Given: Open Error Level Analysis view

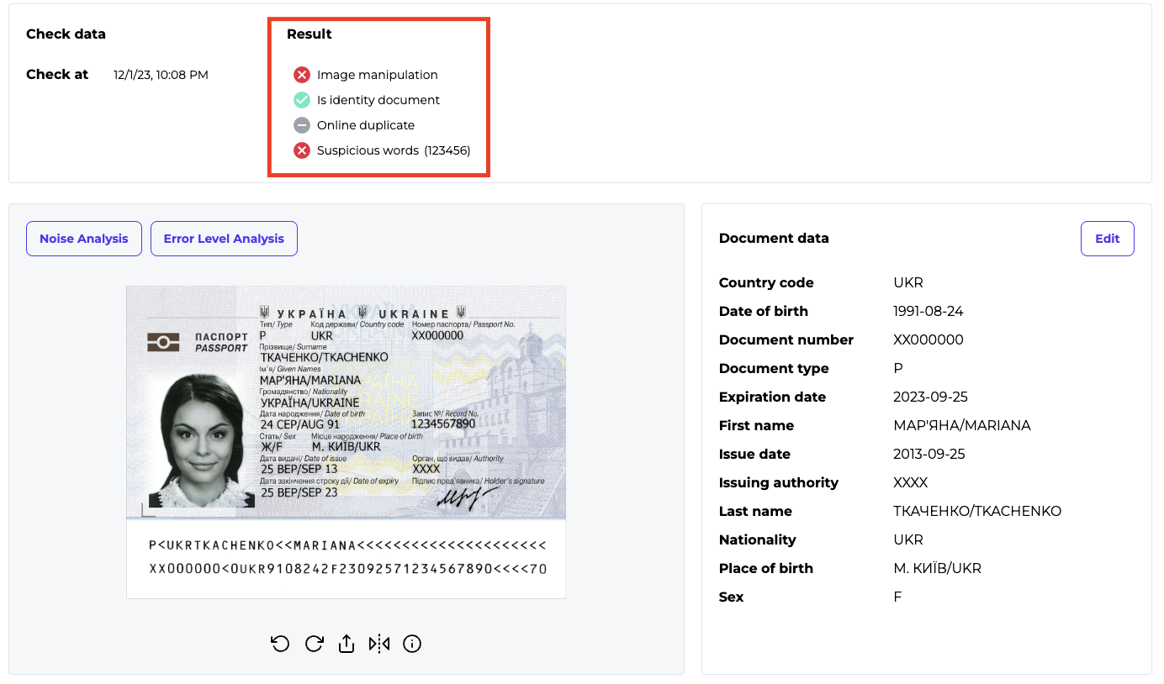Looking at the screenshot, I should 224,239.
